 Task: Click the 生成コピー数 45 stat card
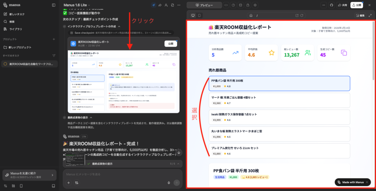(x=333, y=53)
